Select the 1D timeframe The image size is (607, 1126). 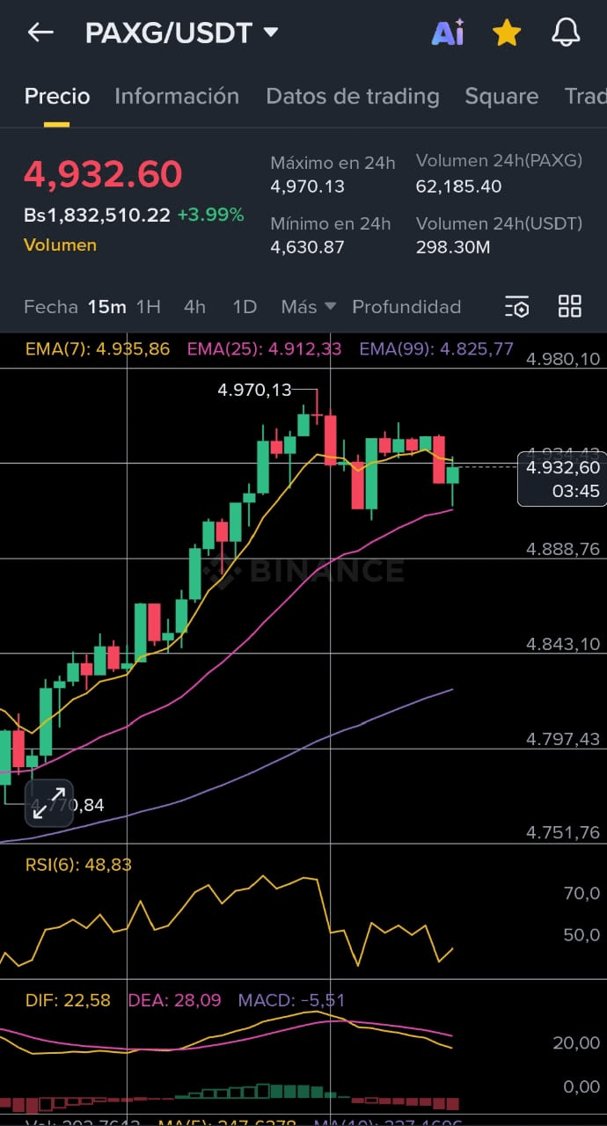244,306
